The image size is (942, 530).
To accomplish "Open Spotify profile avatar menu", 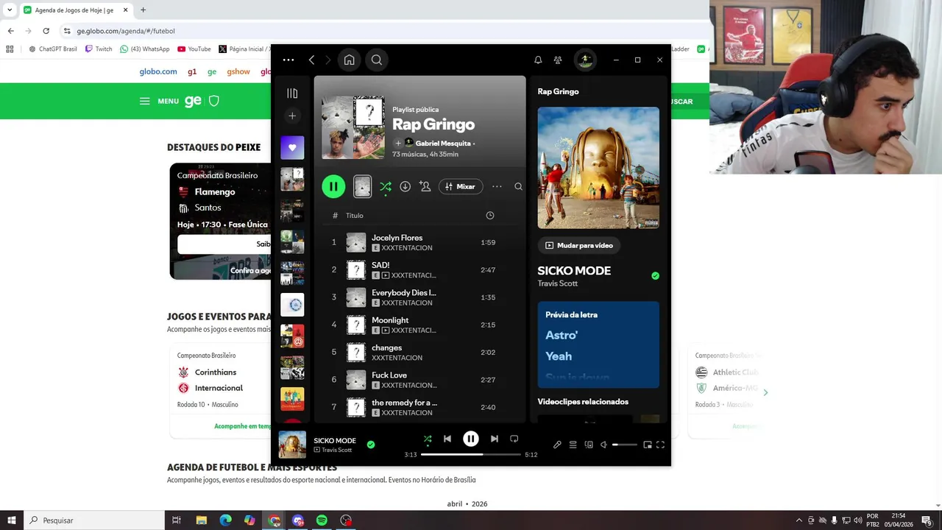I will coord(585,60).
